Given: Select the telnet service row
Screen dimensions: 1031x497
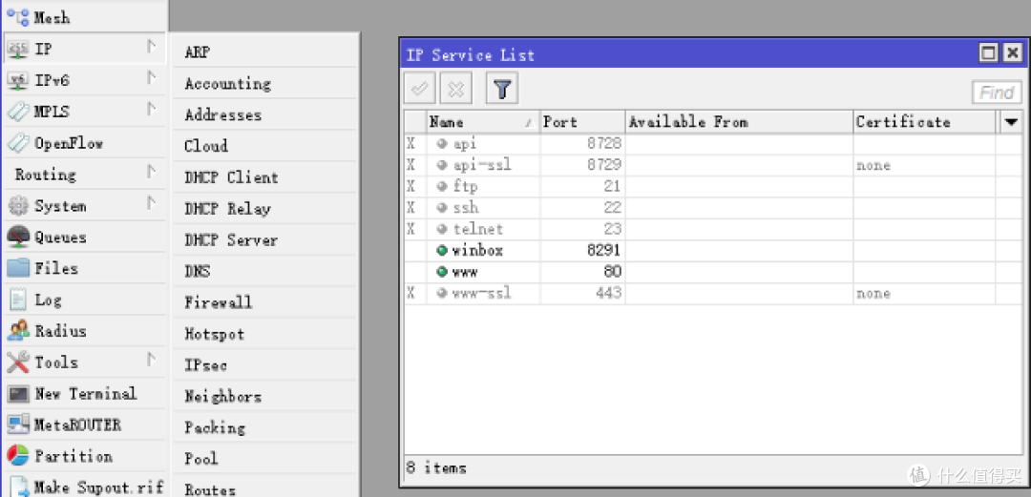Looking at the screenshot, I should click(x=713, y=230).
